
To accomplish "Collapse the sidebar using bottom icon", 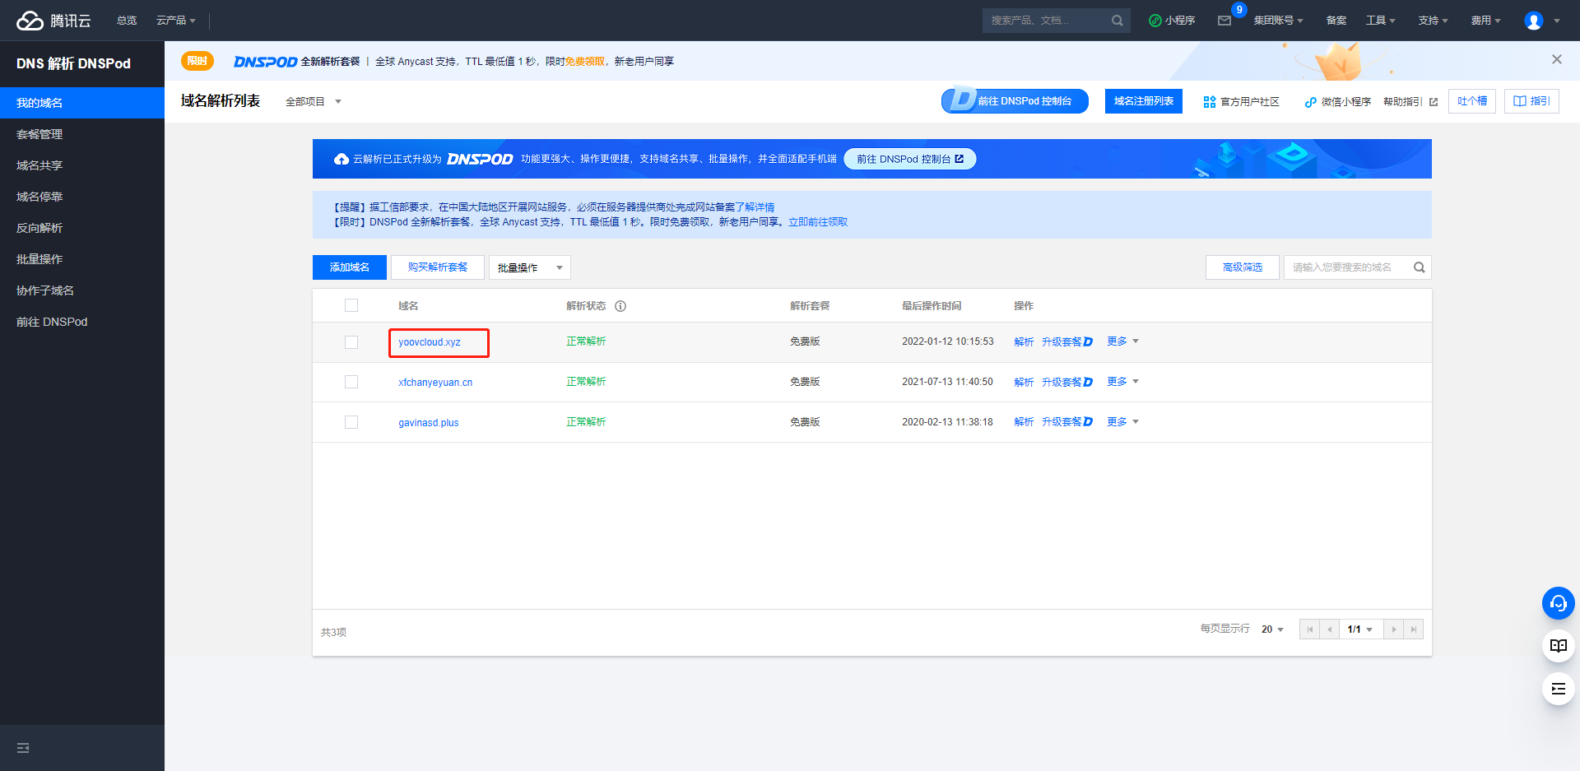I will 23,748.
